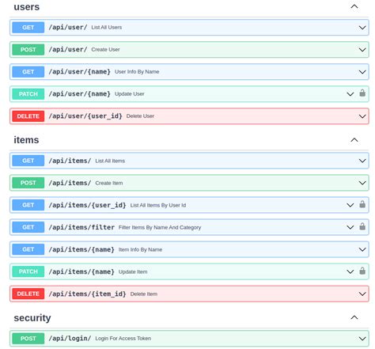This screenshot has height=349, width=375.
Task: Click GET badge for List All Items By User Id
Action: tap(28, 205)
